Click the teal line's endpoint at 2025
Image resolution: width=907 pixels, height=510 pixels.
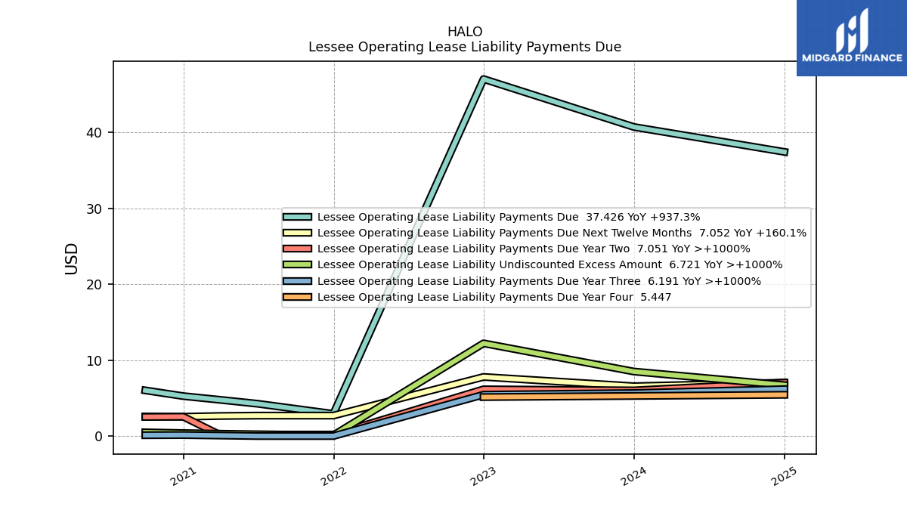click(785, 152)
